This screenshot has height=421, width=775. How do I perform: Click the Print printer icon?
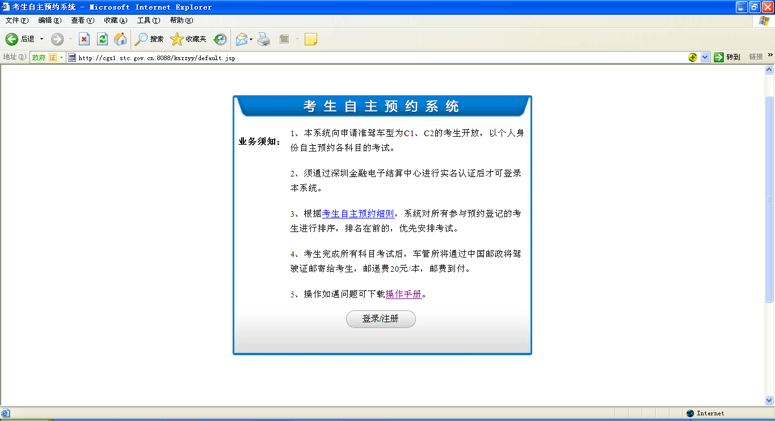tap(264, 39)
